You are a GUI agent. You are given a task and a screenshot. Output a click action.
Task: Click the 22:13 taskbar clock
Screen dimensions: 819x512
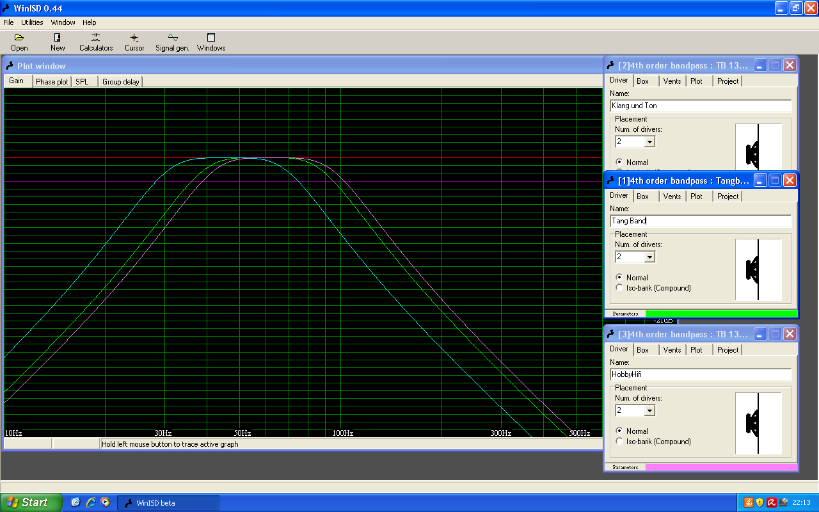(x=801, y=502)
